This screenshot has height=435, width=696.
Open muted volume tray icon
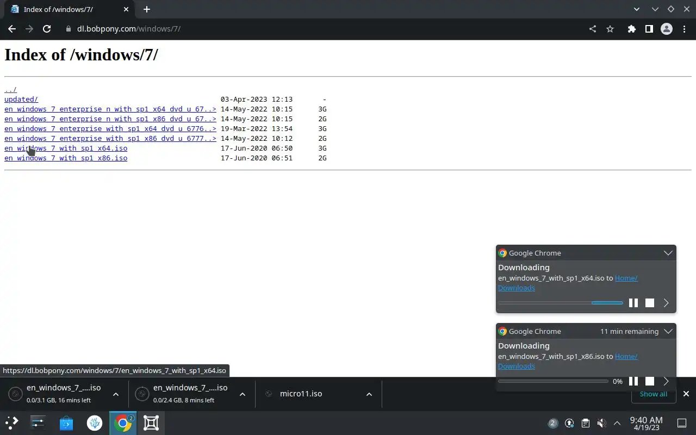click(601, 423)
